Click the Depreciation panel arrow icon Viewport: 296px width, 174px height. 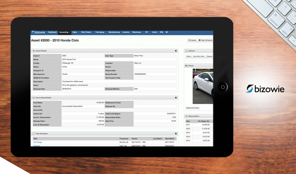click(186, 116)
